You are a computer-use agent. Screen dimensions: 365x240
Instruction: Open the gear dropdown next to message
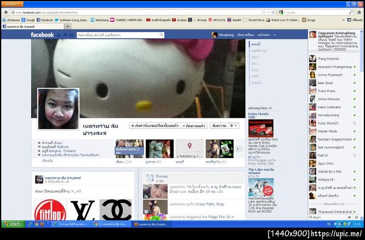[x=234, y=126]
